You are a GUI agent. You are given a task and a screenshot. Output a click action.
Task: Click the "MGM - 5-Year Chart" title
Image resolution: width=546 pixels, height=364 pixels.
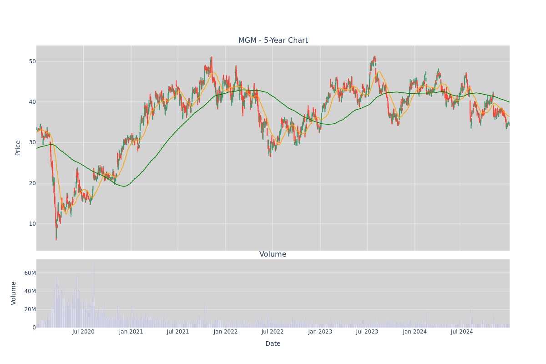pyautogui.click(x=273, y=40)
